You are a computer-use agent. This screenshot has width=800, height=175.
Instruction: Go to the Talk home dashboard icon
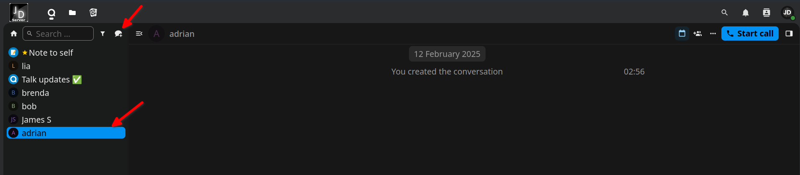click(x=14, y=33)
